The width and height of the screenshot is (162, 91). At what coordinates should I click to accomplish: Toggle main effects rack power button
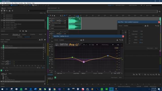(x=1, y=71)
